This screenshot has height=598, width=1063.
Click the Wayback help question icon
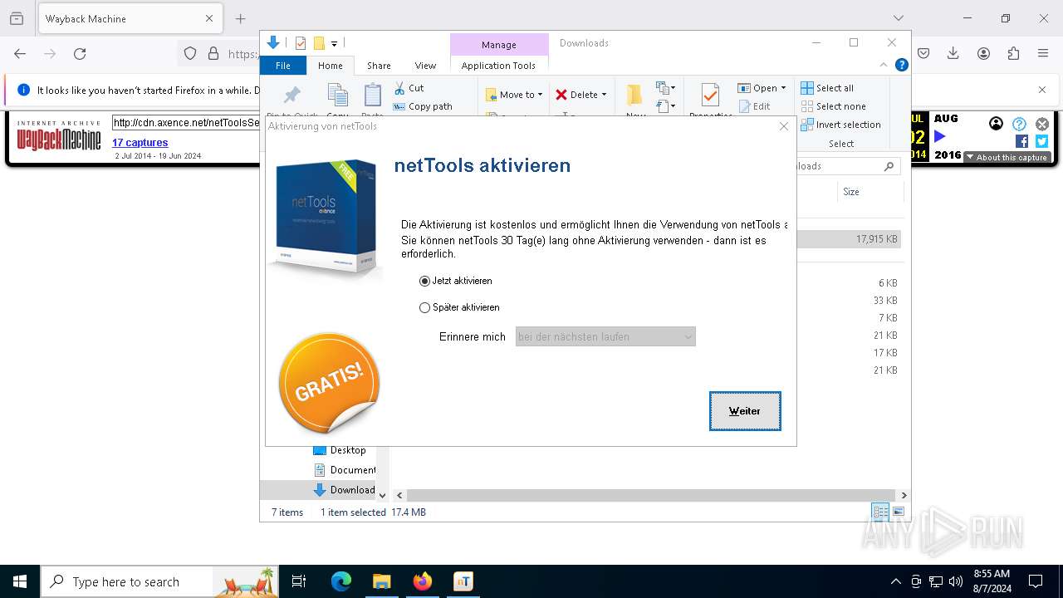pyautogui.click(x=1019, y=124)
